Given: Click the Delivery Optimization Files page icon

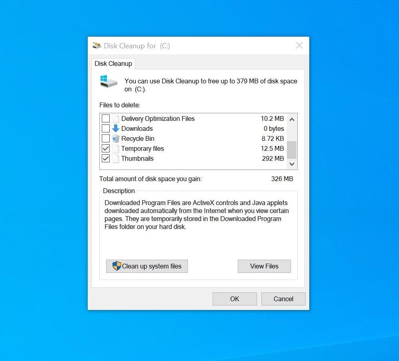Looking at the screenshot, I should click(x=116, y=118).
